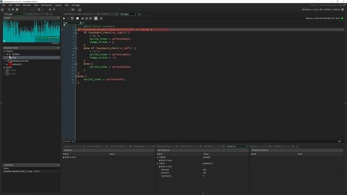The width and height of the screenshot is (347, 195).
Task: Close the Instances bottom tab
Action: [247, 146]
